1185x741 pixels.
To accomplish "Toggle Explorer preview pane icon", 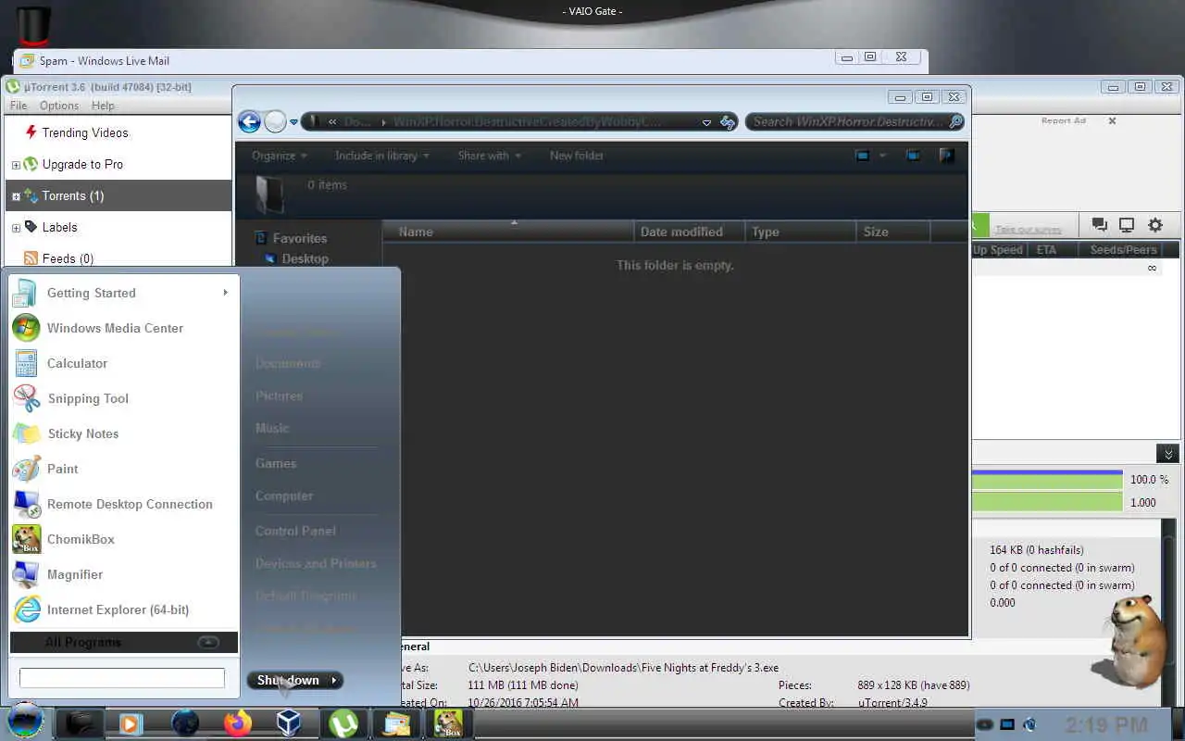I will tap(913, 156).
